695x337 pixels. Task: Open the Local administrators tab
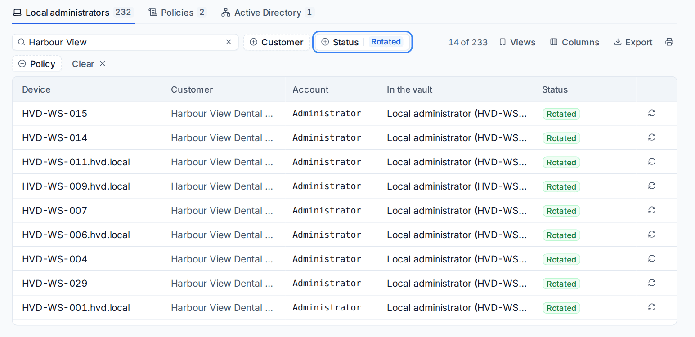pyautogui.click(x=73, y=13)
